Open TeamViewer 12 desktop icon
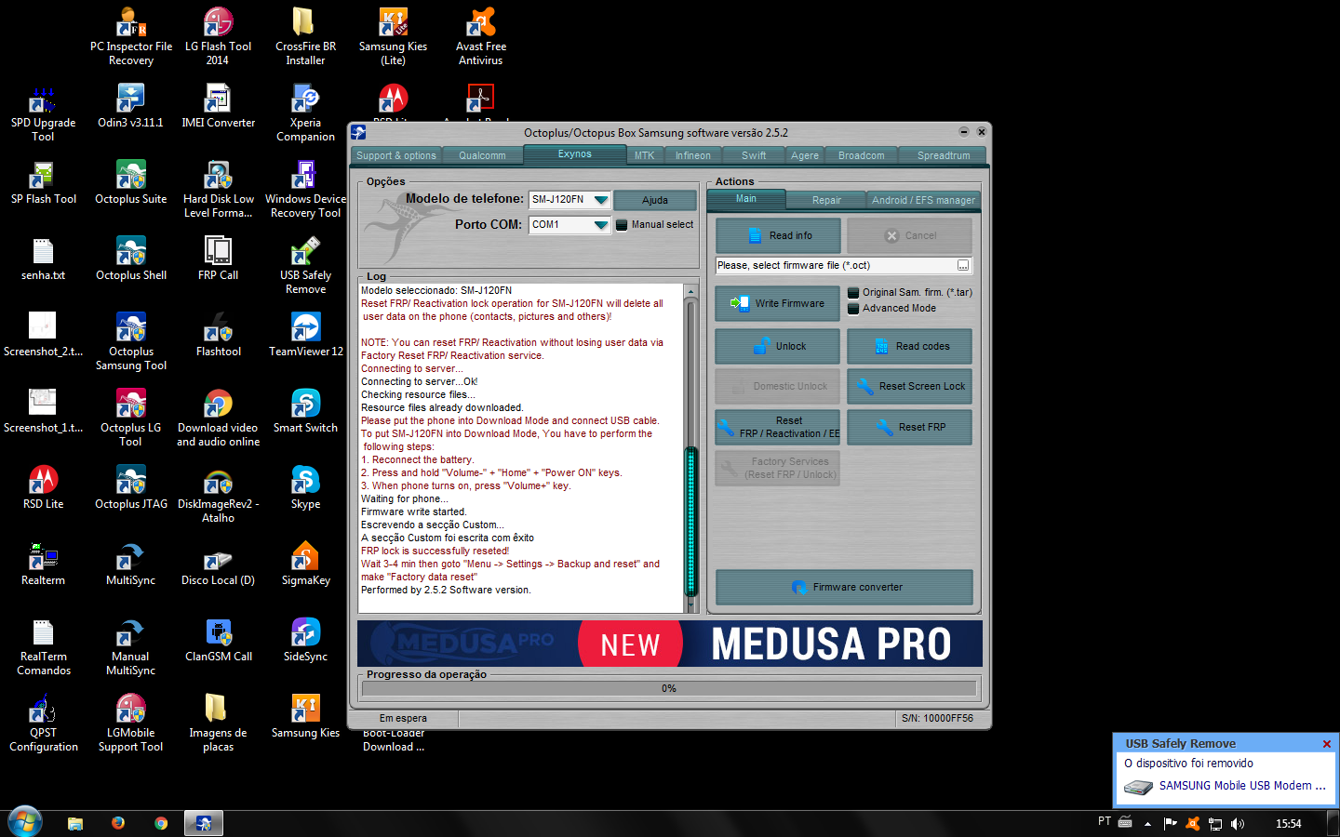Image resolution: width=1340 pixels, height=837 pixels. tap(305, 336)
